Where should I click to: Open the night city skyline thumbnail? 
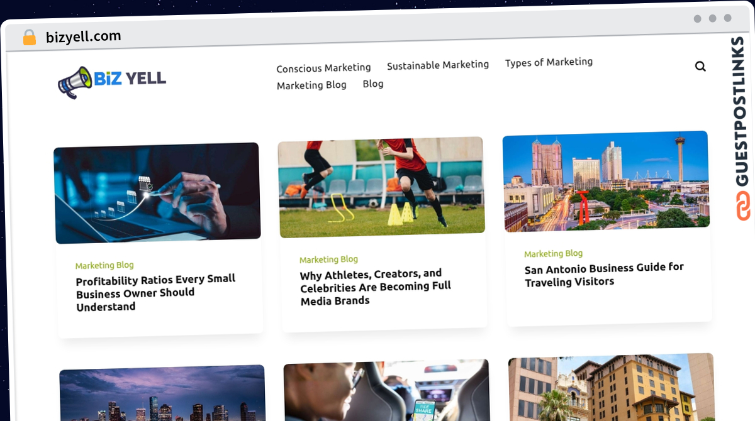[162, 393]
